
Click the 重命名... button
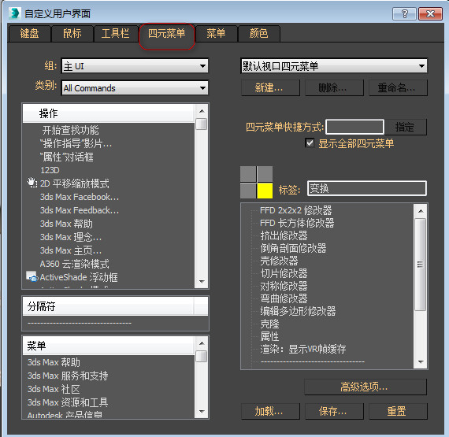(x=398, y=87)
